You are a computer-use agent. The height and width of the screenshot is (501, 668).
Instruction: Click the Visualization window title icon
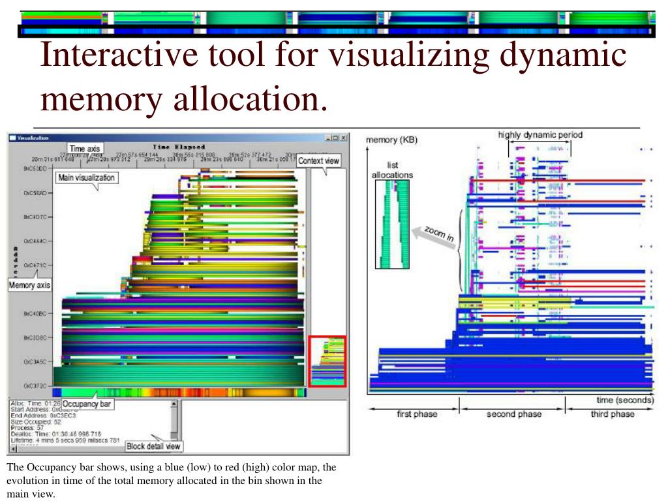point(12,138)
